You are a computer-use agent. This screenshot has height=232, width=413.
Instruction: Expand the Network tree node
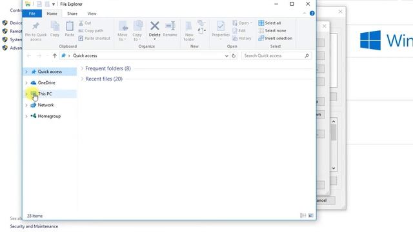tap(26, 105)
